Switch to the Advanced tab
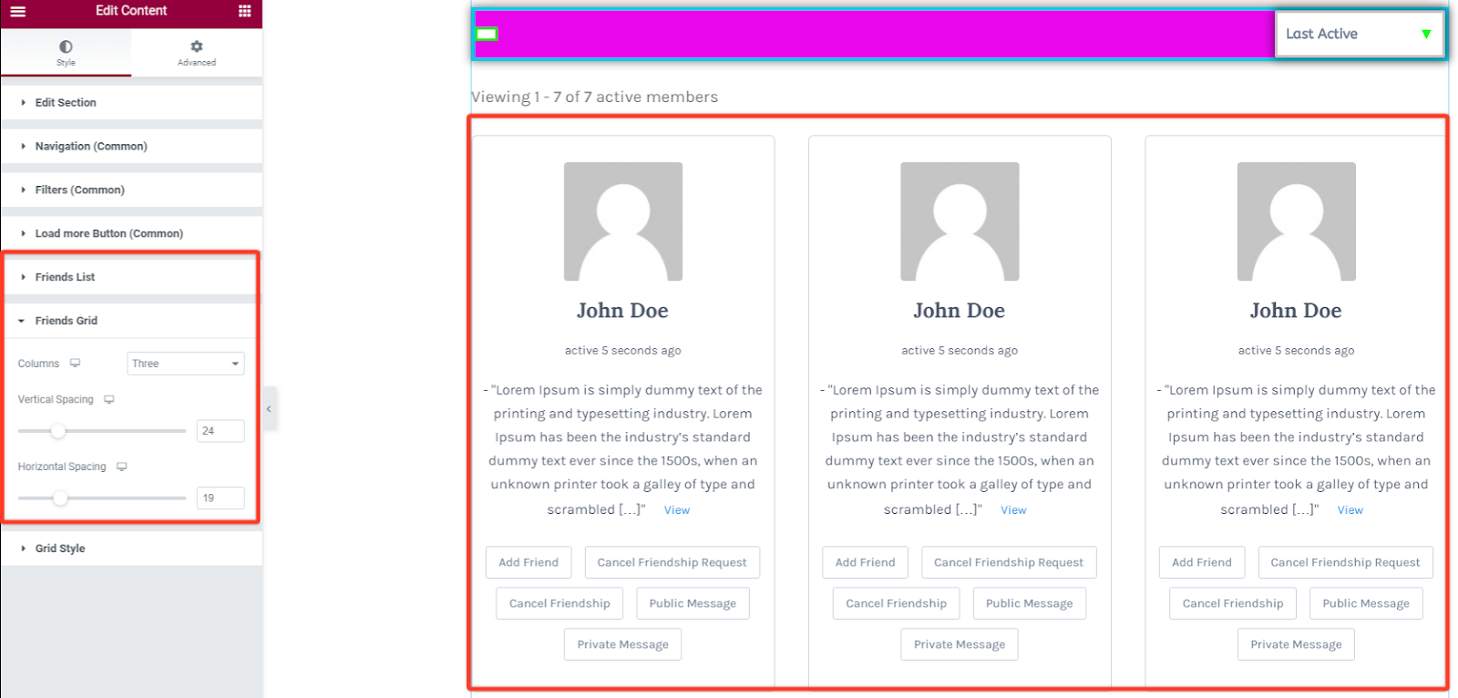Viewport: 1458px width, 698px height. pyautogui.click(x=197, y=52)
